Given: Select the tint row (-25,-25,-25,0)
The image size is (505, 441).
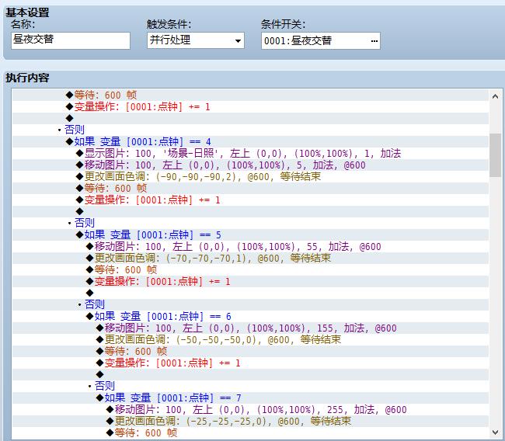Looking at the screenshot, I should pyautogui.click(x=250, y=421).
